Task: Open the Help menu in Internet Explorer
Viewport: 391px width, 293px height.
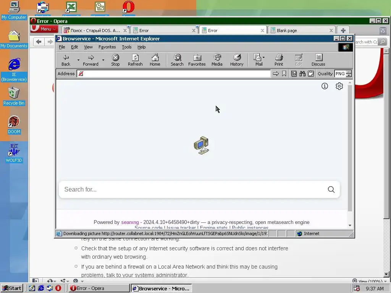Action: tap(141, 47)
